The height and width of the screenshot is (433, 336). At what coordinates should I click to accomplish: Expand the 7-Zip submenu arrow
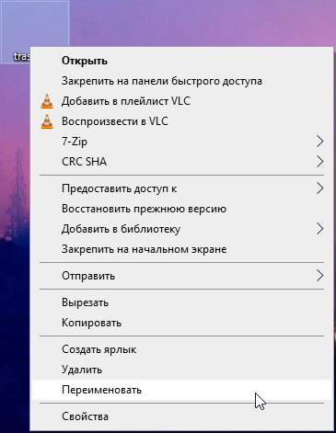click(x=319, y=142)
